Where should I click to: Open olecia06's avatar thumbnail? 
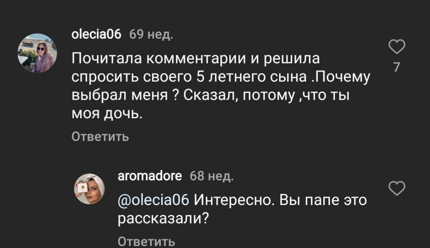tap(37, 50)
